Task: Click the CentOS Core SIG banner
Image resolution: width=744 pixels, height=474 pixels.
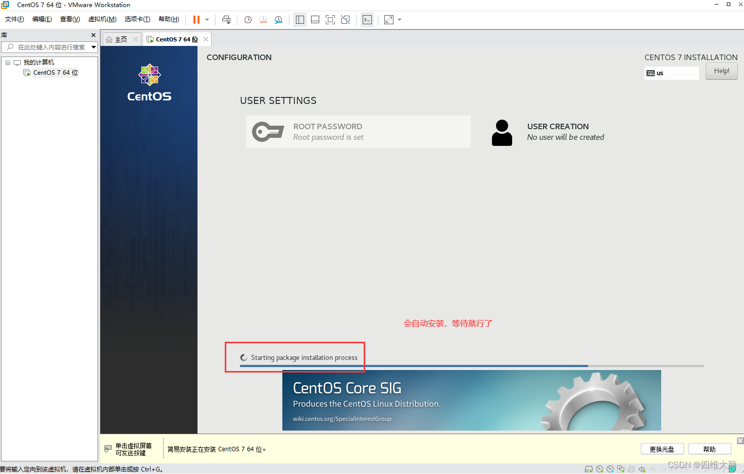Action: 471,400
